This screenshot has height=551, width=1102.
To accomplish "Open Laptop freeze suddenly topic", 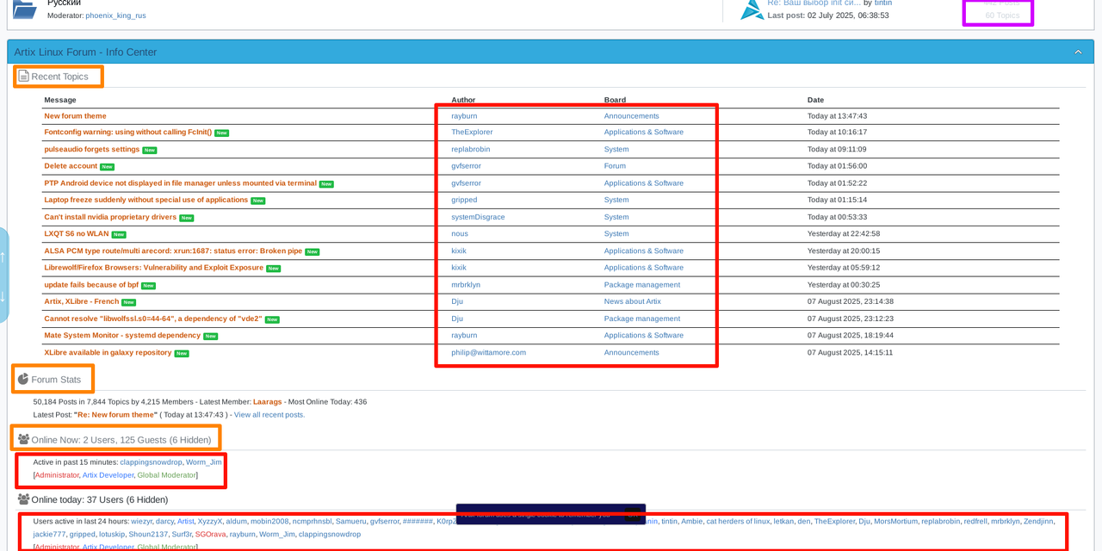I will 146,200.
